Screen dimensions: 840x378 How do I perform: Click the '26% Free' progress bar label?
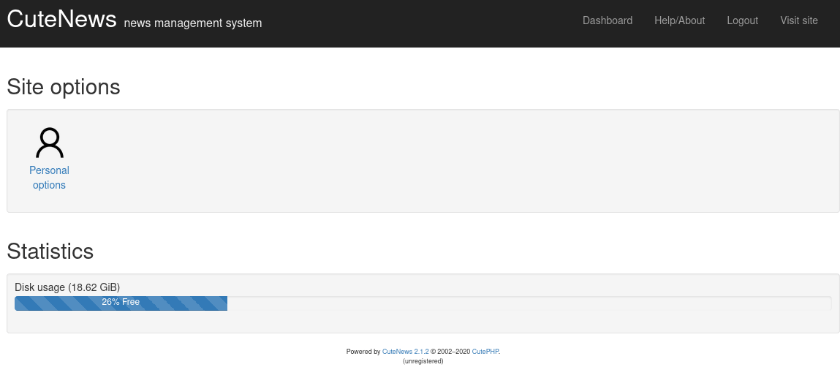click(x=121, y=303)
